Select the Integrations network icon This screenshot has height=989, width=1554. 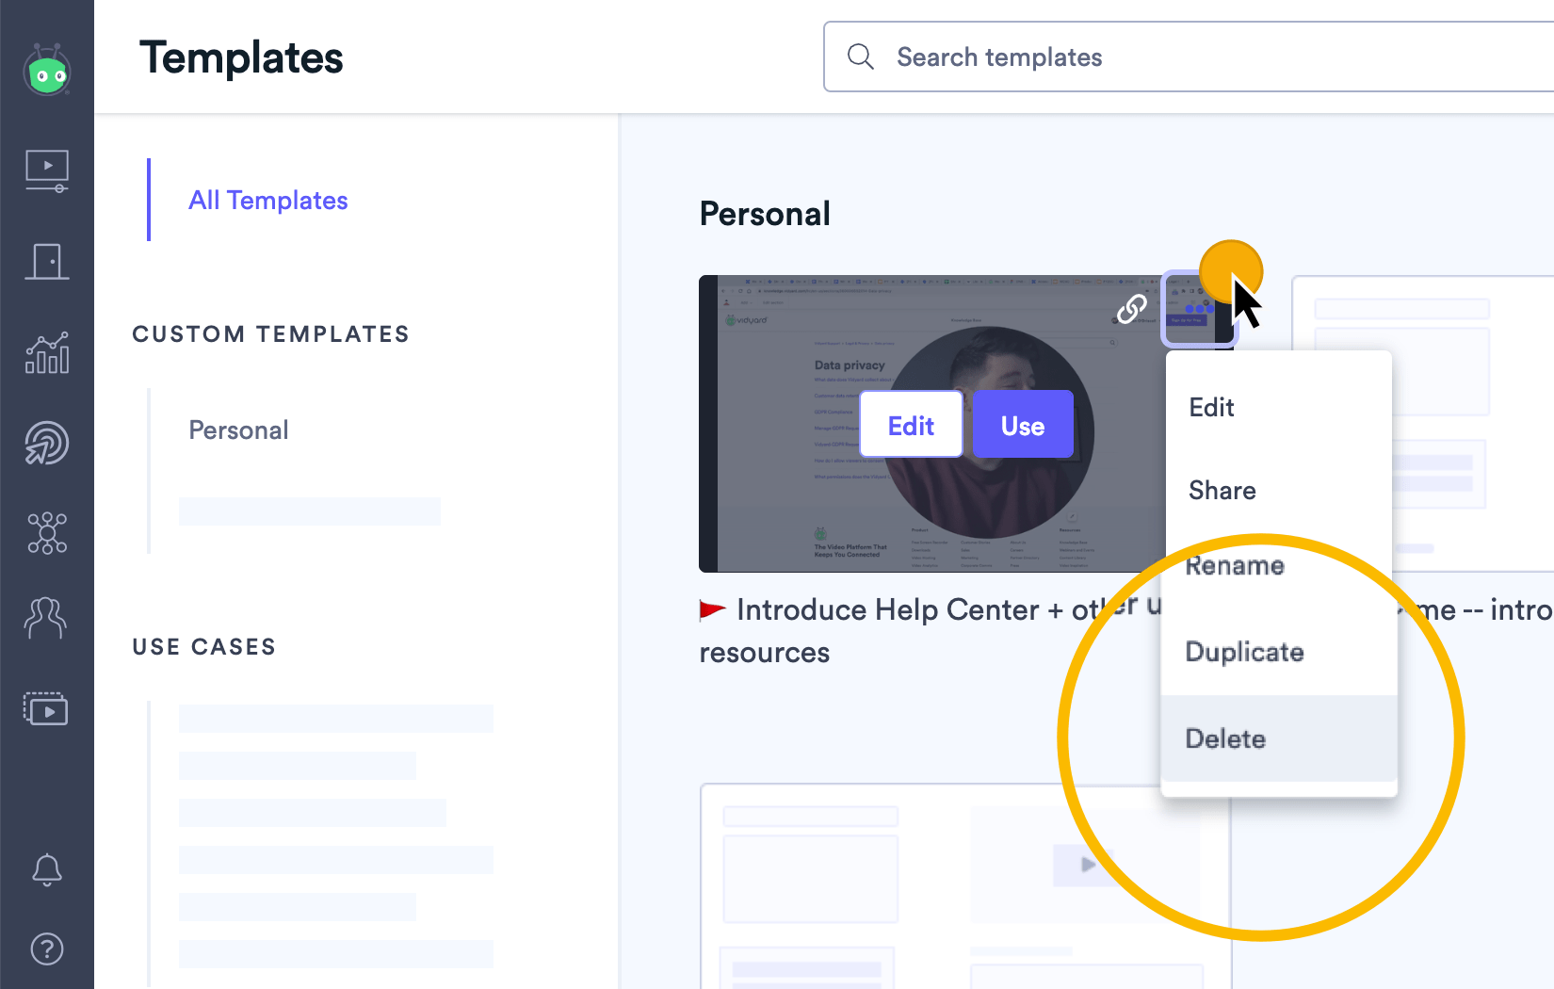point(47,533)
